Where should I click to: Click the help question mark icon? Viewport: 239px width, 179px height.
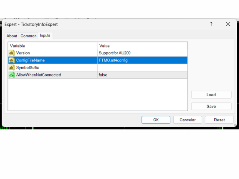point(211,24)
